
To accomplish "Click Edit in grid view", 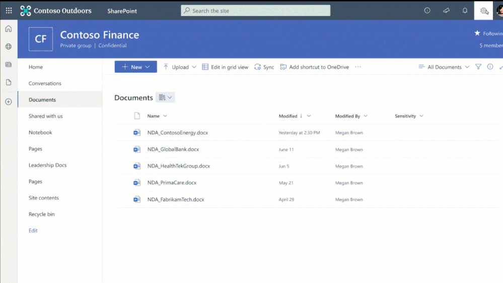I will point(225,67).
